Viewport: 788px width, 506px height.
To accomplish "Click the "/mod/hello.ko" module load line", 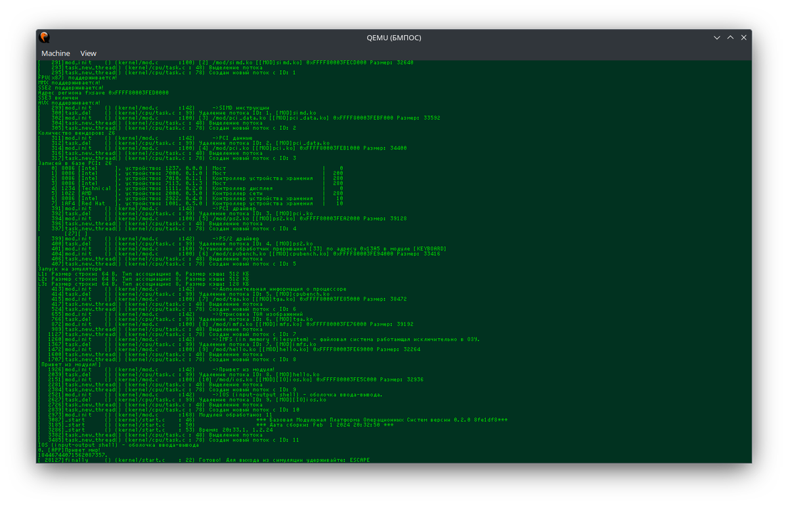I will 229,349.
